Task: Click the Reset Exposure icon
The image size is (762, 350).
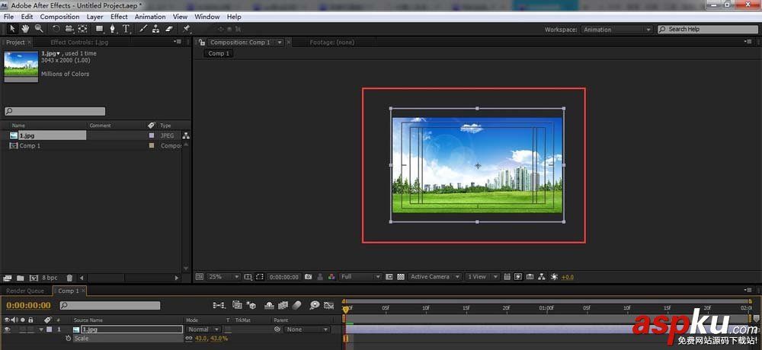Action: point(554,277)
